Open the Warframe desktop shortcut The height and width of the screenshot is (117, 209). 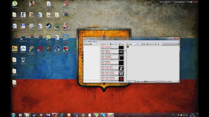tap(23, 49)
